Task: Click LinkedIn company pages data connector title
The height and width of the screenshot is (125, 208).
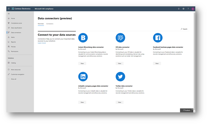Action: pyautogui.click(x=93, y=86)
